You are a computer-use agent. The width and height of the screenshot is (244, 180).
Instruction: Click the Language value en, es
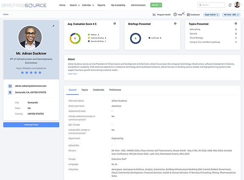(115, 164)
